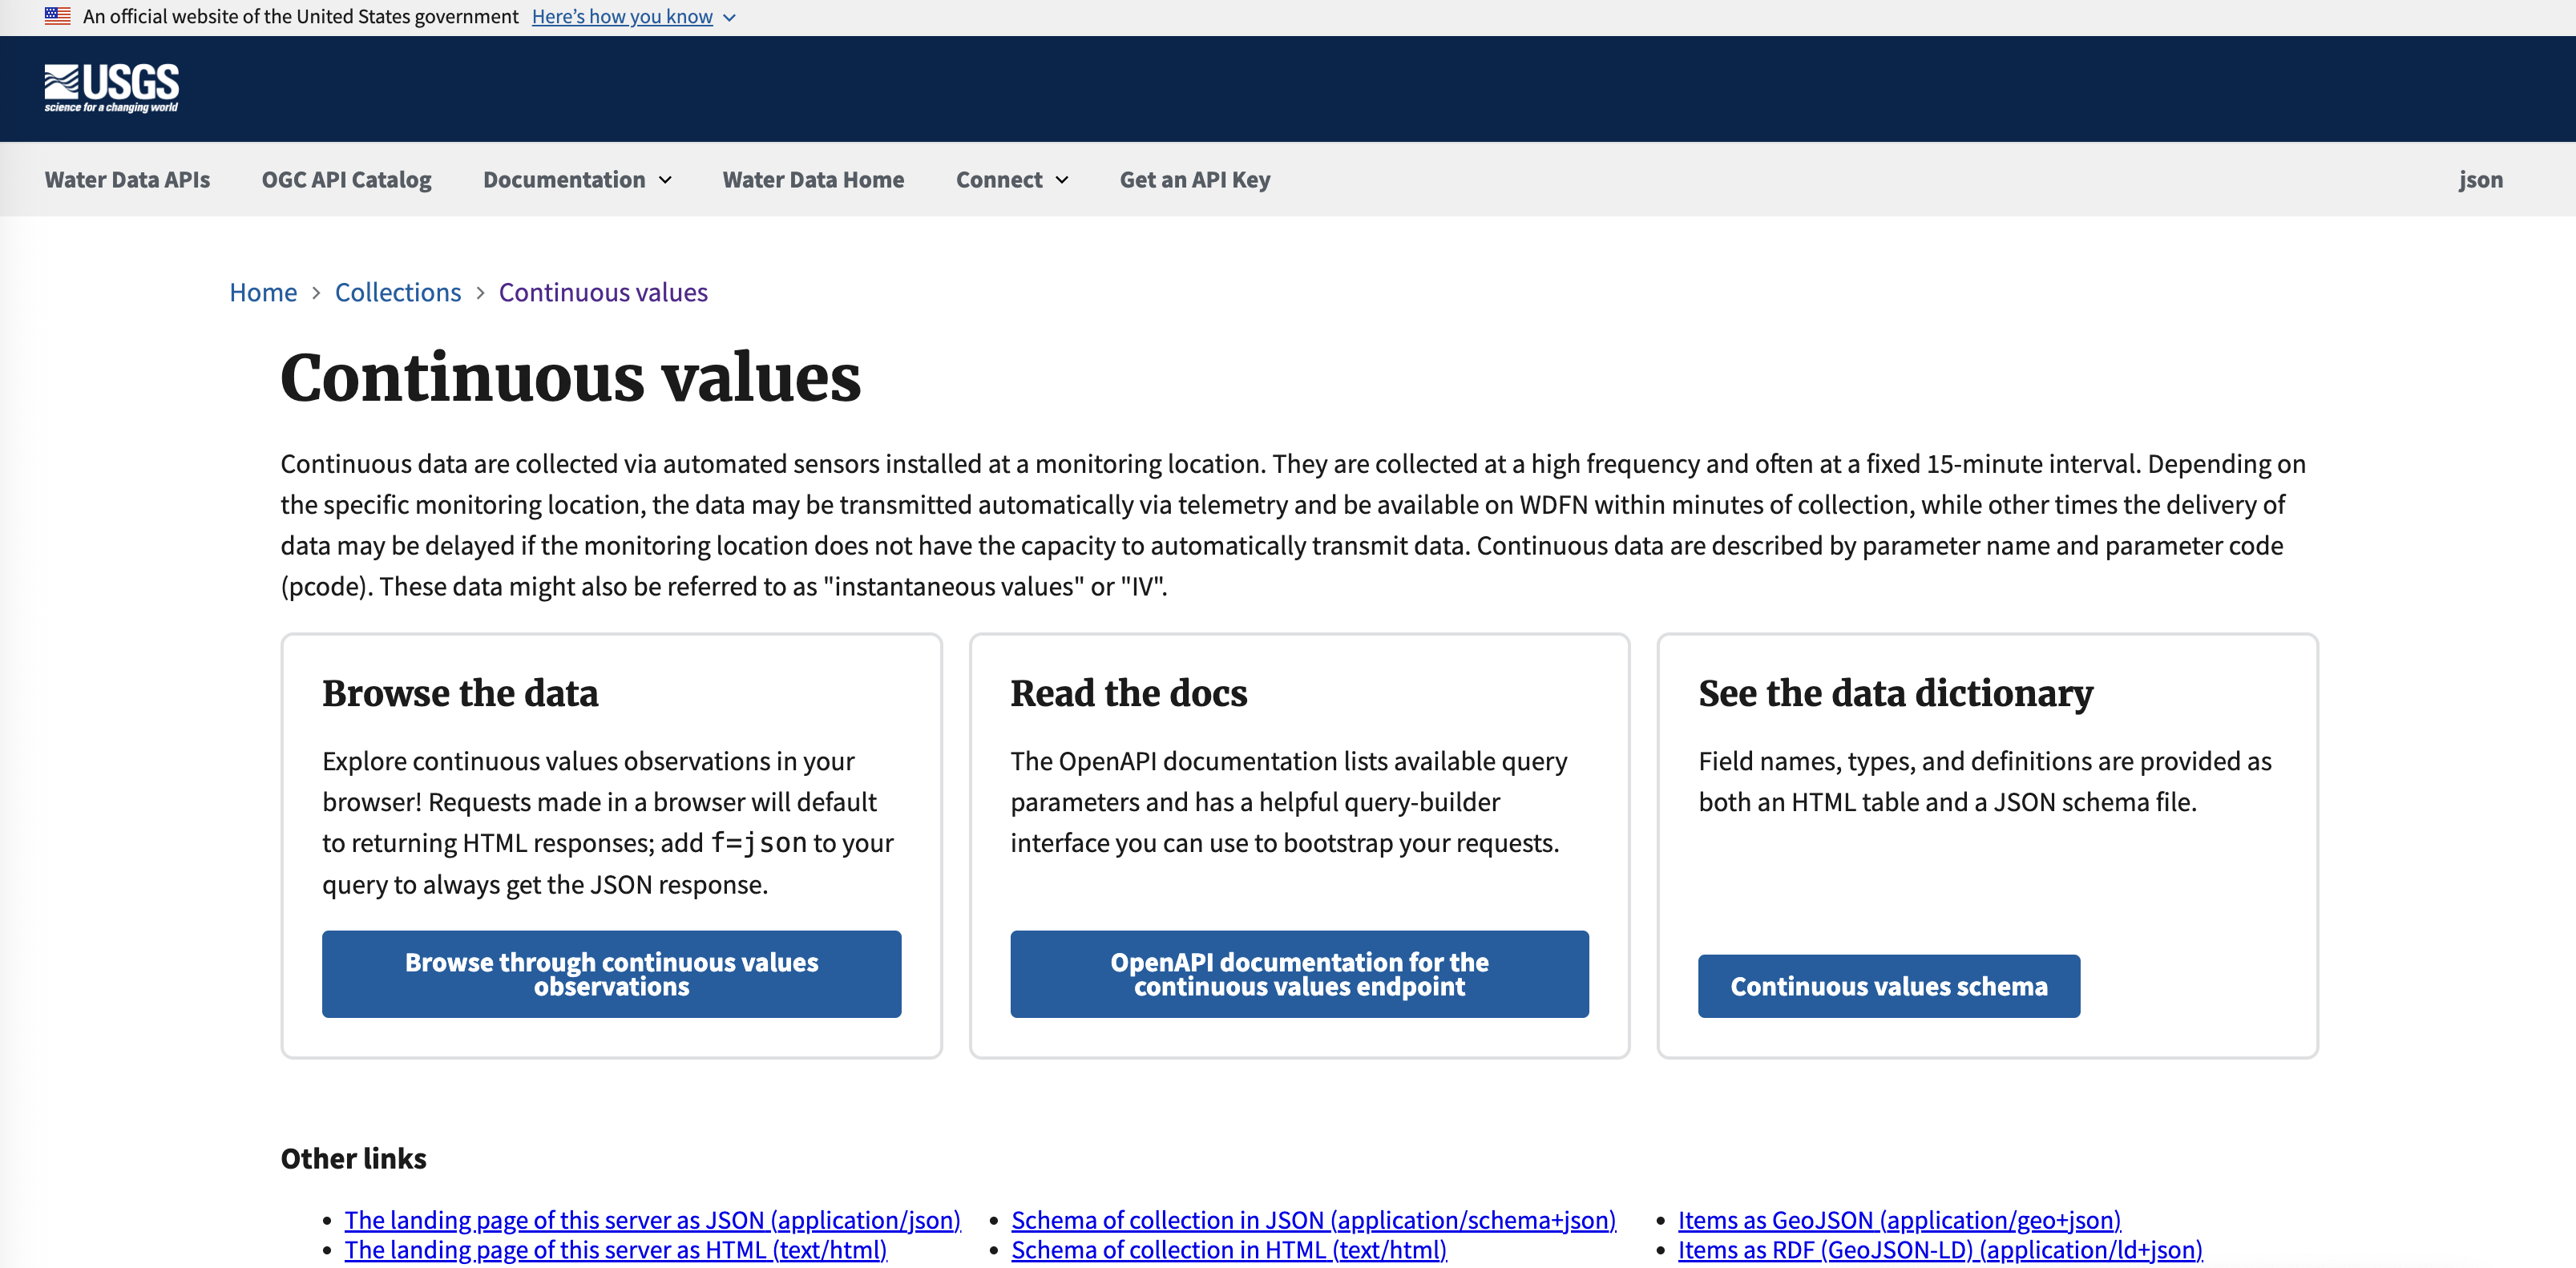
Task: Open "Here's how you know" link
Action: [x=622, y=17]
